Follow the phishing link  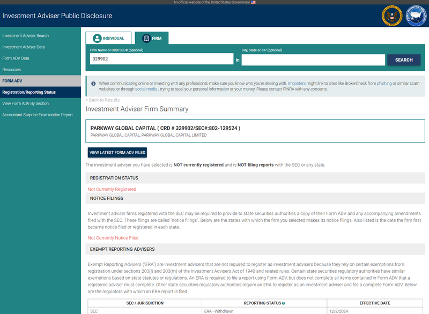pyautogui.click(x=384, y=84)
